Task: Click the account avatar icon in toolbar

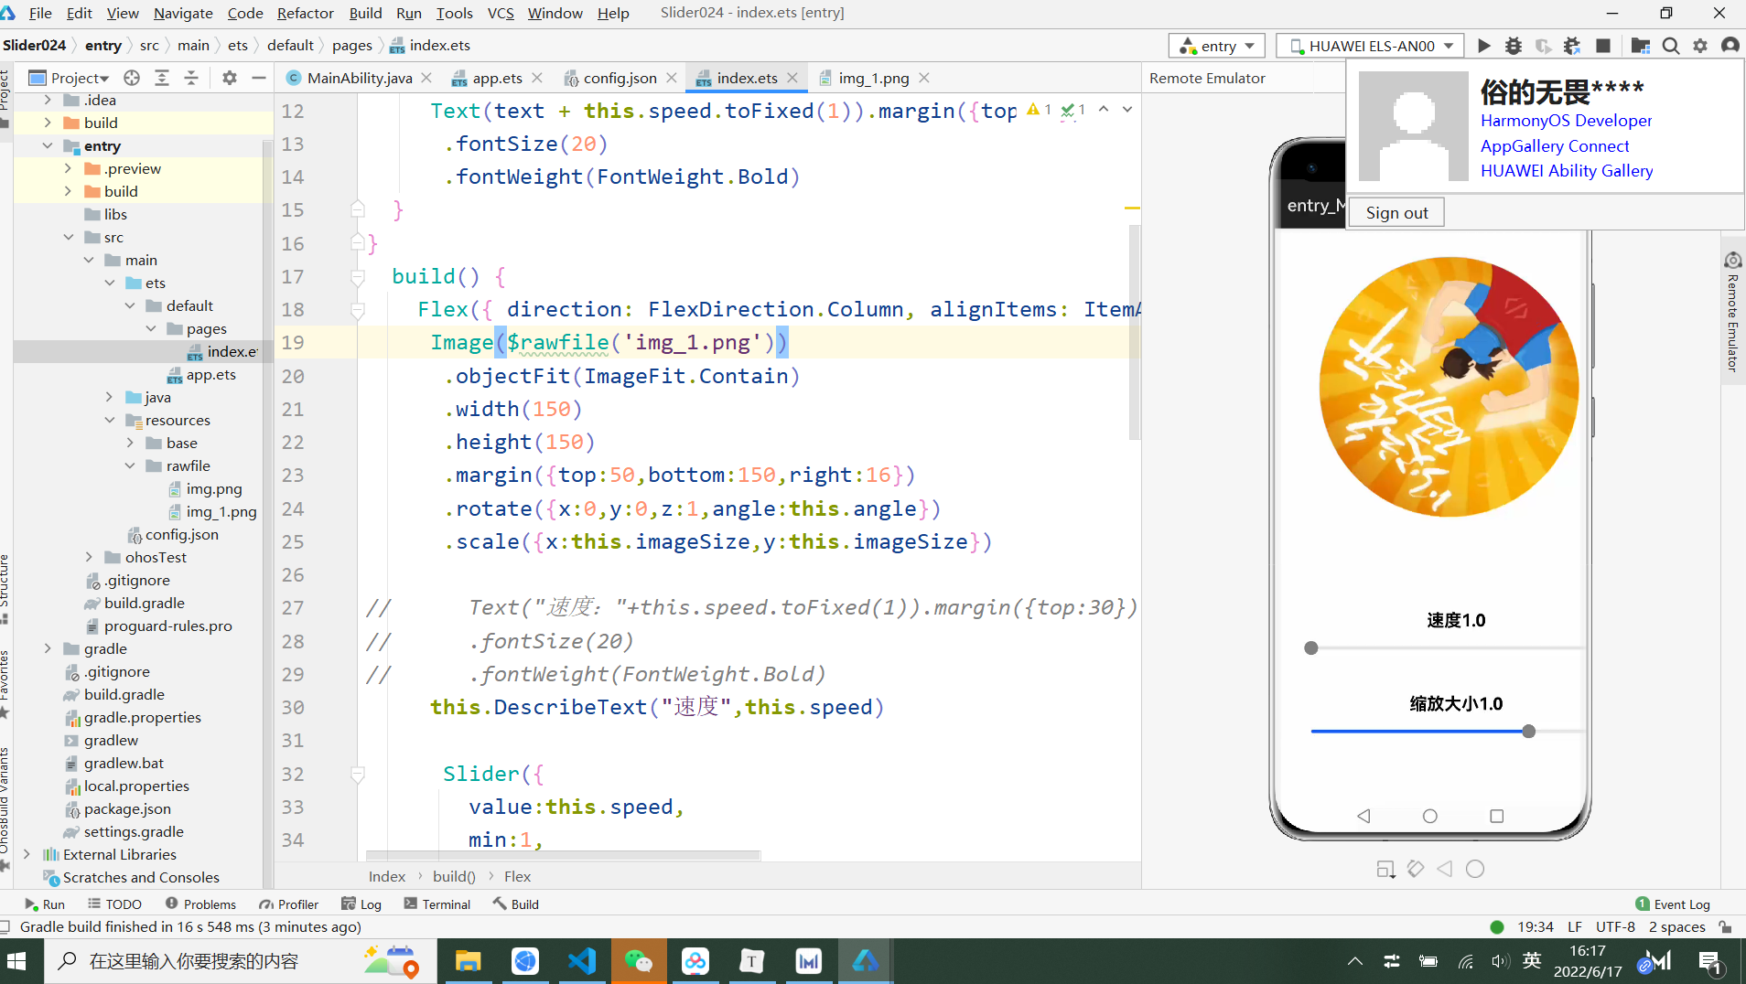Action: (1730, 46)
